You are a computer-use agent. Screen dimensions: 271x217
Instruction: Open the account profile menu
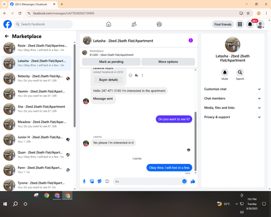pos(260,24)
